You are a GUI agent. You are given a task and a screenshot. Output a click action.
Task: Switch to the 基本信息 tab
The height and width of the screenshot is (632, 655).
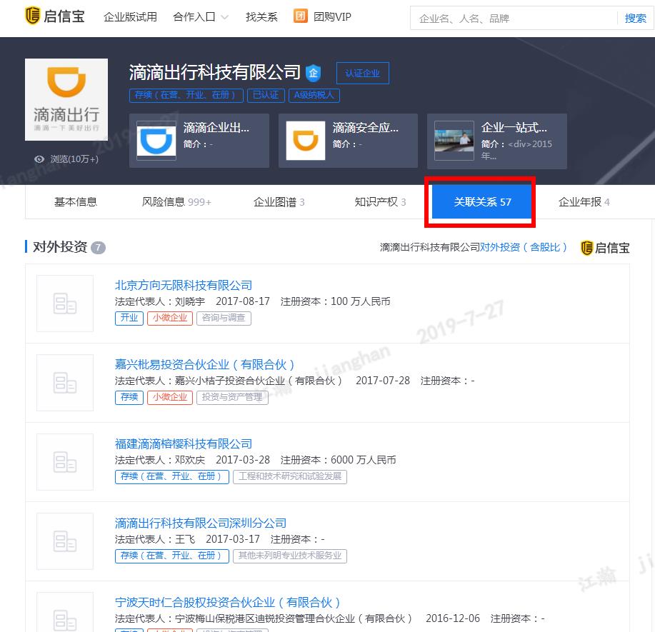click(76, 202)
